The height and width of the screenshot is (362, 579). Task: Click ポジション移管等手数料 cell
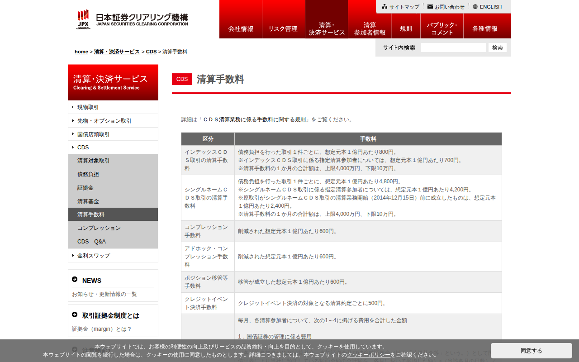coord(208,282)
